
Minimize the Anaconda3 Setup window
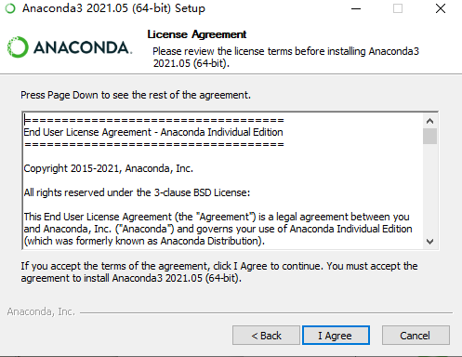(x=356, y=8)
